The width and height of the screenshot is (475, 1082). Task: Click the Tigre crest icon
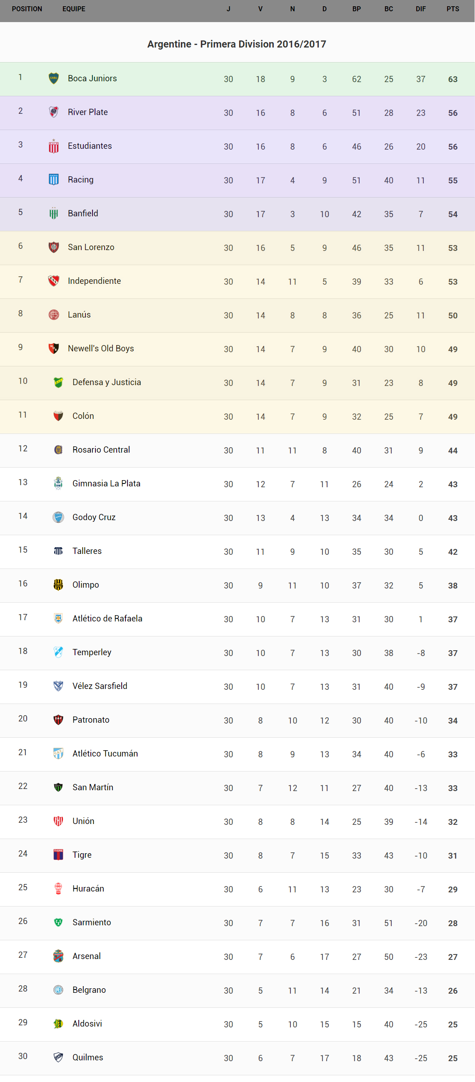[58, 855]
